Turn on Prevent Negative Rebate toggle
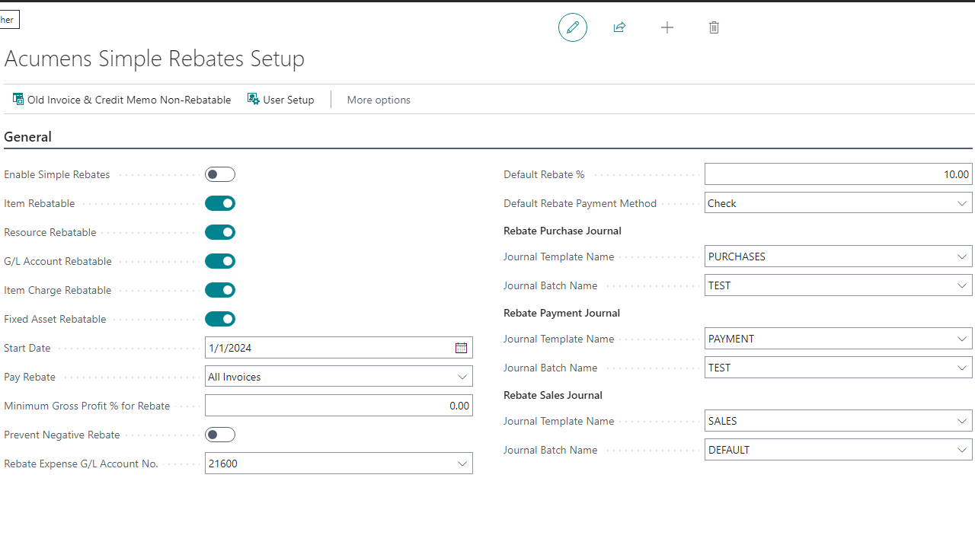The width and height of the screenshot is (975, 548). 220,435
